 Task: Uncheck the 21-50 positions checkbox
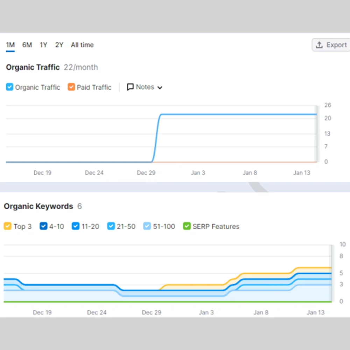pyautogui.click(x=111, y=226)
